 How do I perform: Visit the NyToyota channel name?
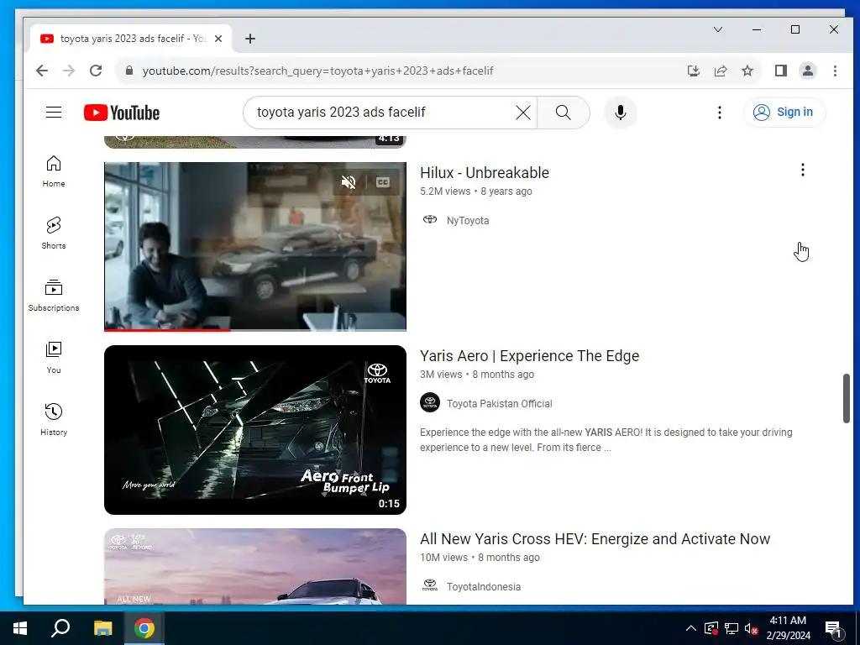[468, 221]
